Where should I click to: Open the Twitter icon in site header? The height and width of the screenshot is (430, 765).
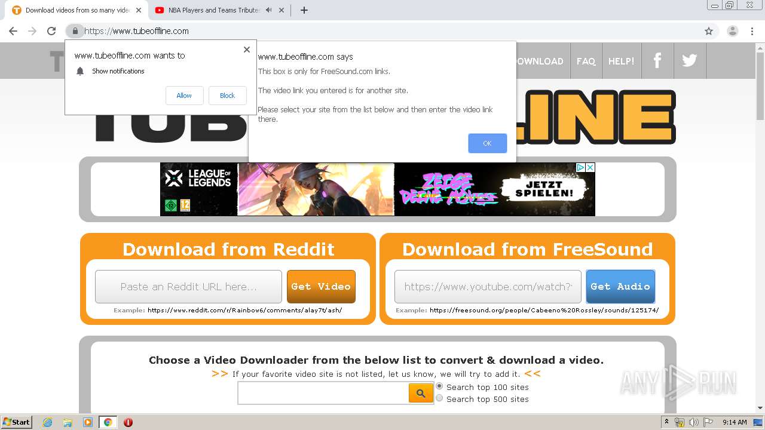coord(690,60)
